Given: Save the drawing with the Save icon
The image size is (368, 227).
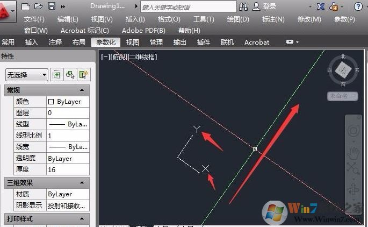Looking at the screenshot, I should coord(52,6).
